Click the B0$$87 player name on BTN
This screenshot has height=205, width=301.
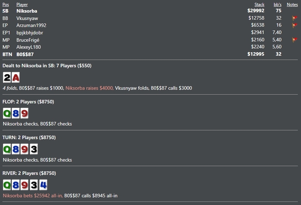pos(26,54)
